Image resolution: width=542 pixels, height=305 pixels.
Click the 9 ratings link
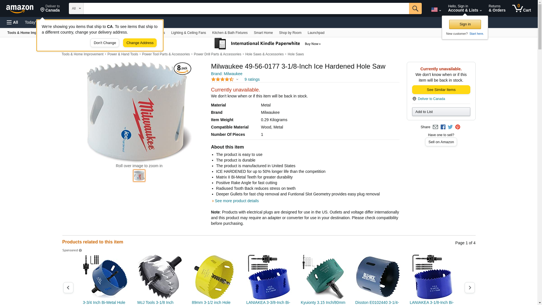[252, 79]
